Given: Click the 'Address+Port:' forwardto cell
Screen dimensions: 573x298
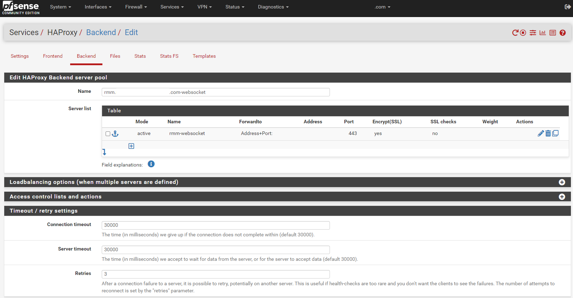Looking at the screenshot, I should click(x=257, y=133).
